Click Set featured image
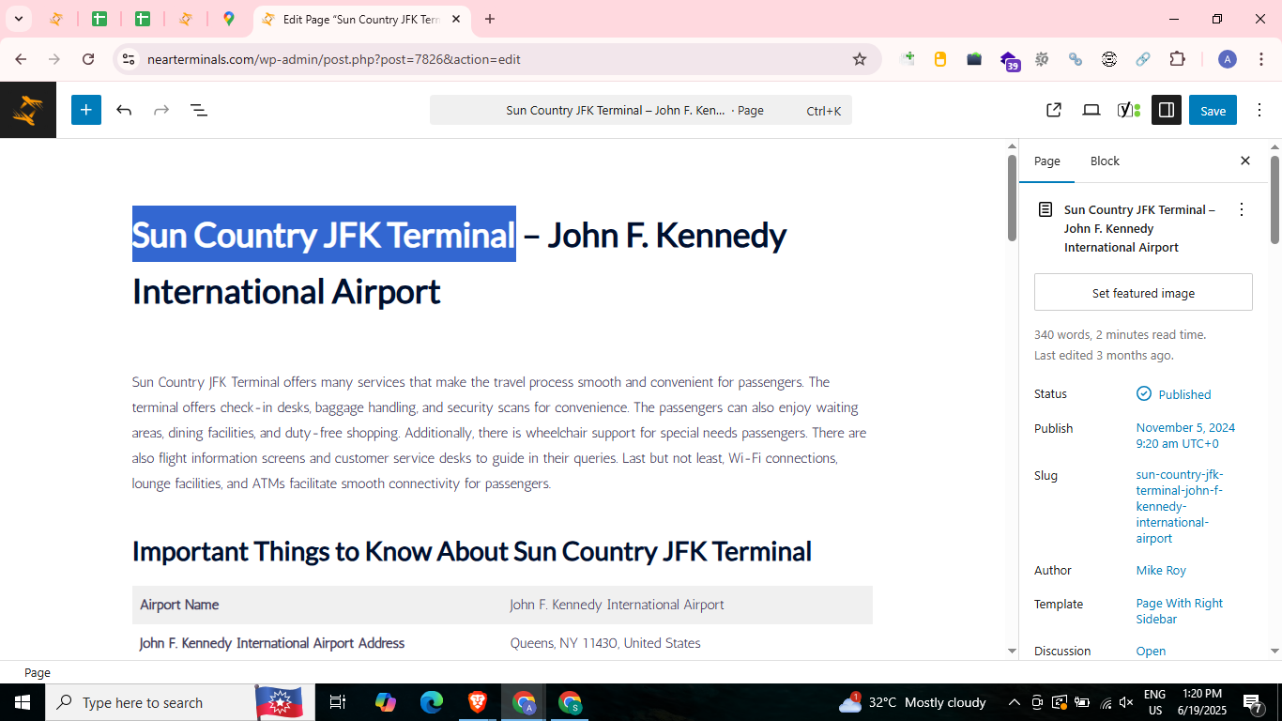The width and height of the screenshot is (1282, 721). click(x=1142, y=292)
